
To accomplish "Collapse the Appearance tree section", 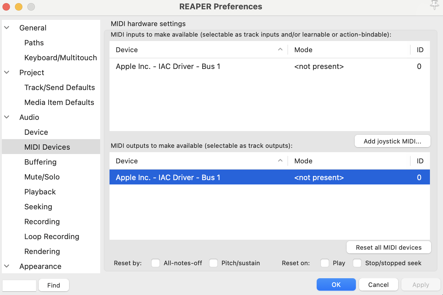I will pyautogui.click(x=7, y=266).
